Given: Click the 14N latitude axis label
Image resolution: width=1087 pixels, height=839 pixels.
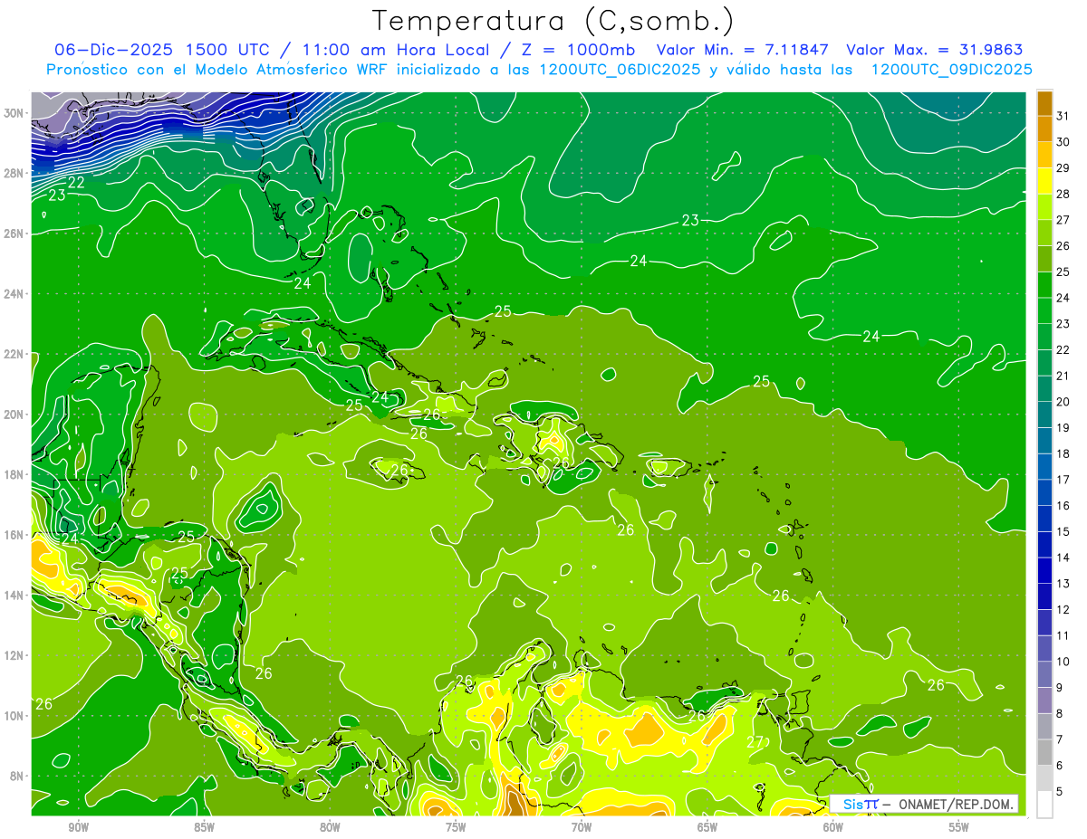Looking at the screenshot, I should 15,595.
